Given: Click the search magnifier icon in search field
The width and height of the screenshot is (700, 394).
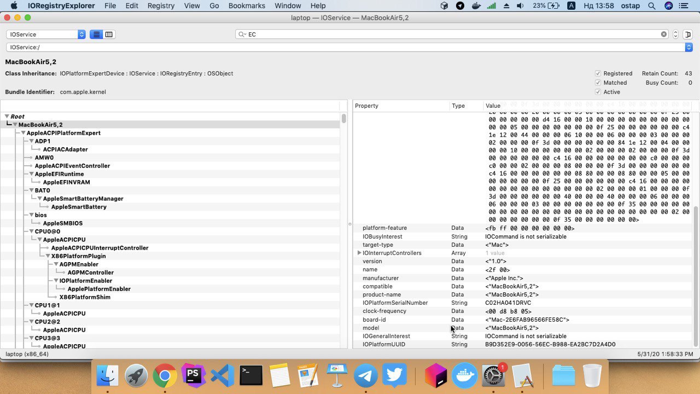Looking at the screenshot, I should pyautogui.click(x=242, y=34).
